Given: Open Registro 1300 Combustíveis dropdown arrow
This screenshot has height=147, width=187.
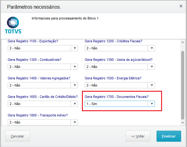Looking at the screenshot, I should click(75, 67).
